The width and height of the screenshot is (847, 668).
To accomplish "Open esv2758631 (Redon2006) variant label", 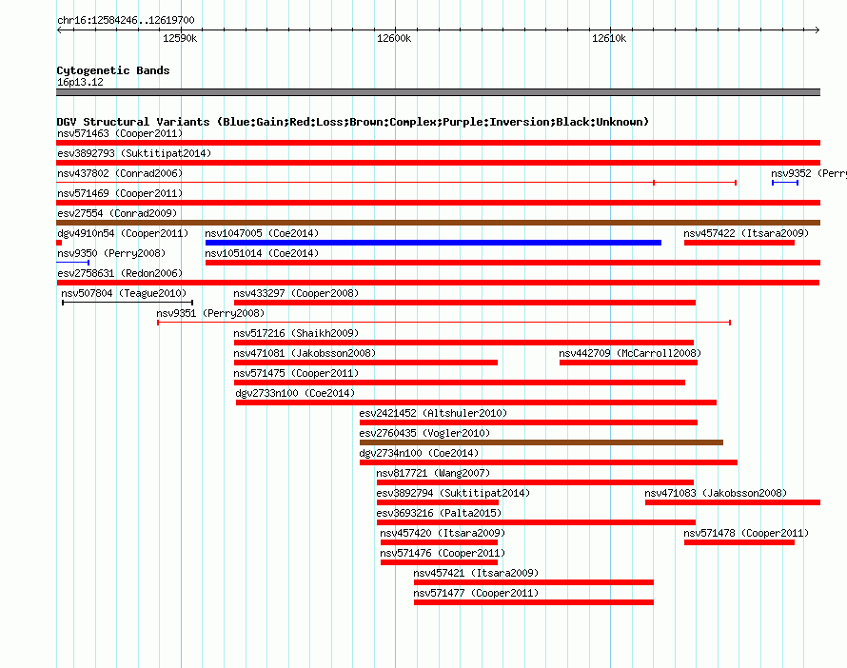I will coord(120,273).
